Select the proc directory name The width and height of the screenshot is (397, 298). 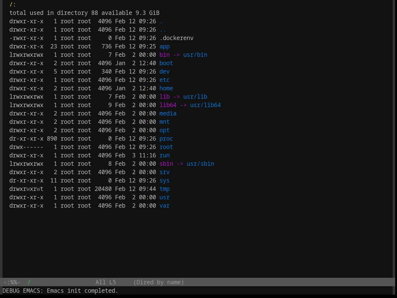coord(166,139)
